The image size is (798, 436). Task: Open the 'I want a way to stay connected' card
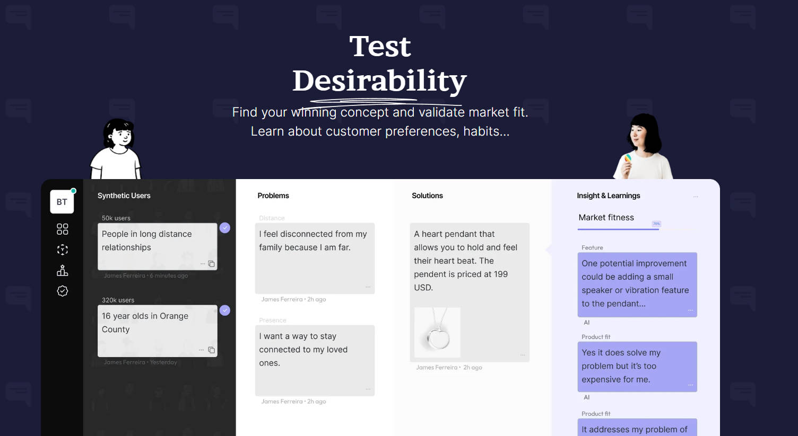pos(315,360)
